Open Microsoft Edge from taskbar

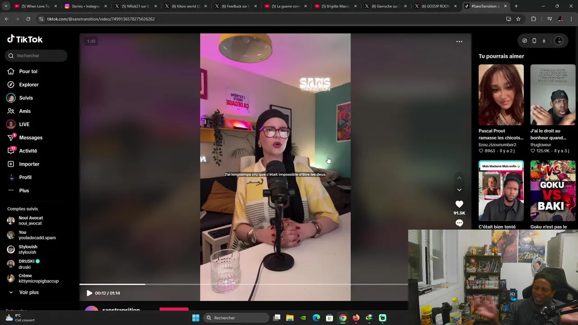click(316, 318)
